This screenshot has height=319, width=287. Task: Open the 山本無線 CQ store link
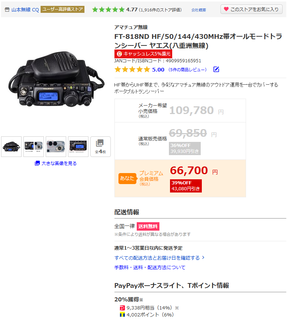coord(25,10)
